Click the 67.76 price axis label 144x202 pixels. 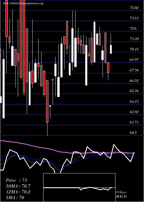pyautogui.click(x=134, y=70)
